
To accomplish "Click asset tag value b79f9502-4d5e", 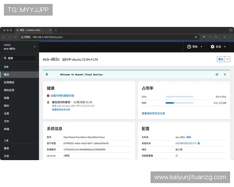I will point(86,143).
